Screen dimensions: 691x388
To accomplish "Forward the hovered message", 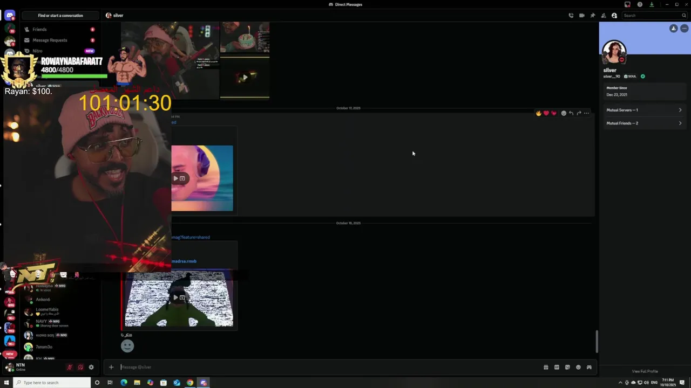I will pos(579,113).
